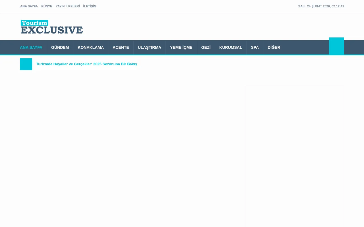
Task: Visit the SPA category page
Action: (255, 47)
